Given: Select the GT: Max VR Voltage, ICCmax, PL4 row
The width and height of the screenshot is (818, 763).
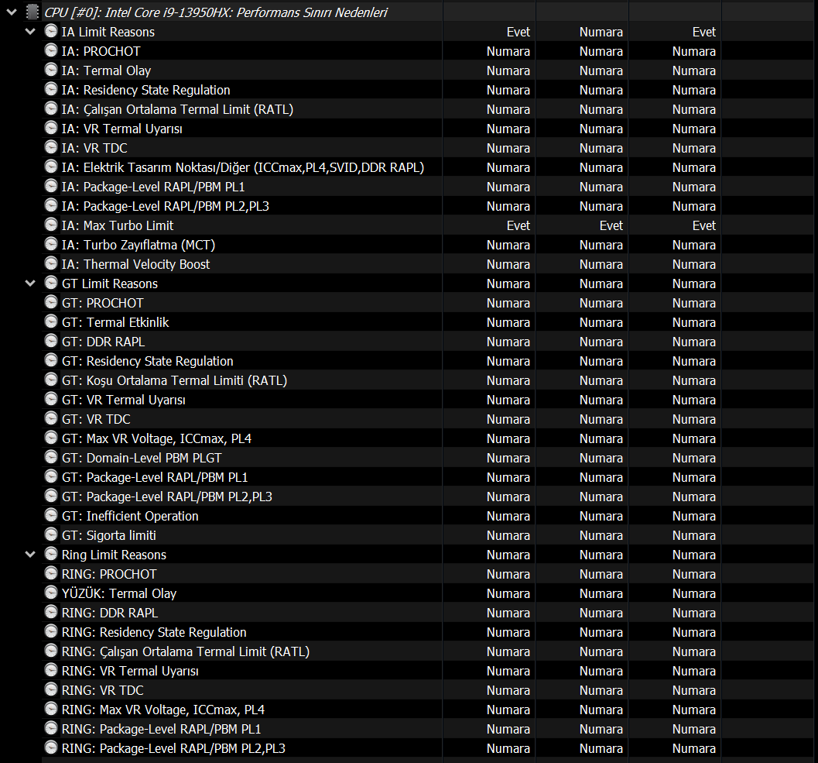Looking at the screenshot, I should coord(430,438).
